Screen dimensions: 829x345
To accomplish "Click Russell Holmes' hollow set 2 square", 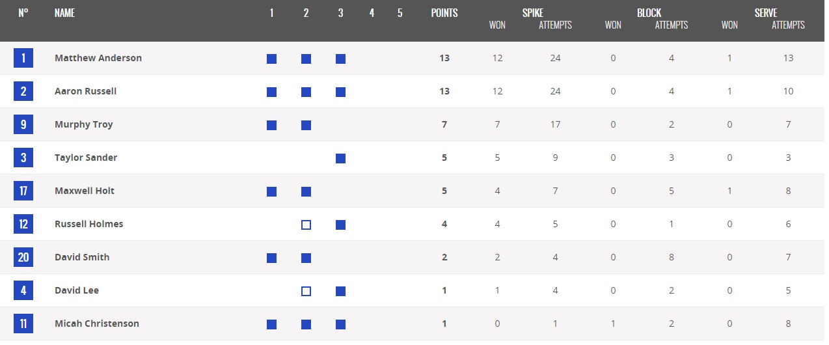I will pyautogui.click(x=306, y=225).
